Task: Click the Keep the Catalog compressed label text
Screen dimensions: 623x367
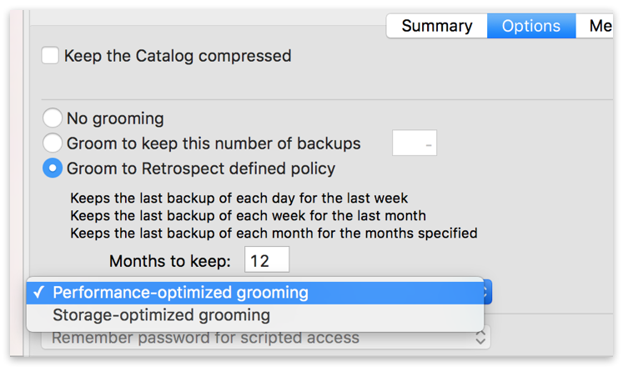Action: 178,56
